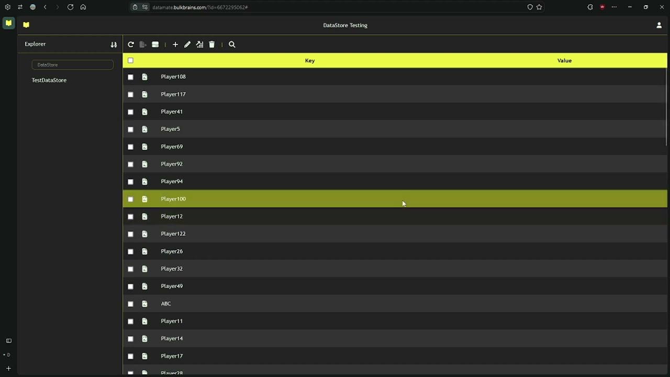Refresh the datastore key list
Viewport: 670px width, 377px height.
tap(131, 45)
